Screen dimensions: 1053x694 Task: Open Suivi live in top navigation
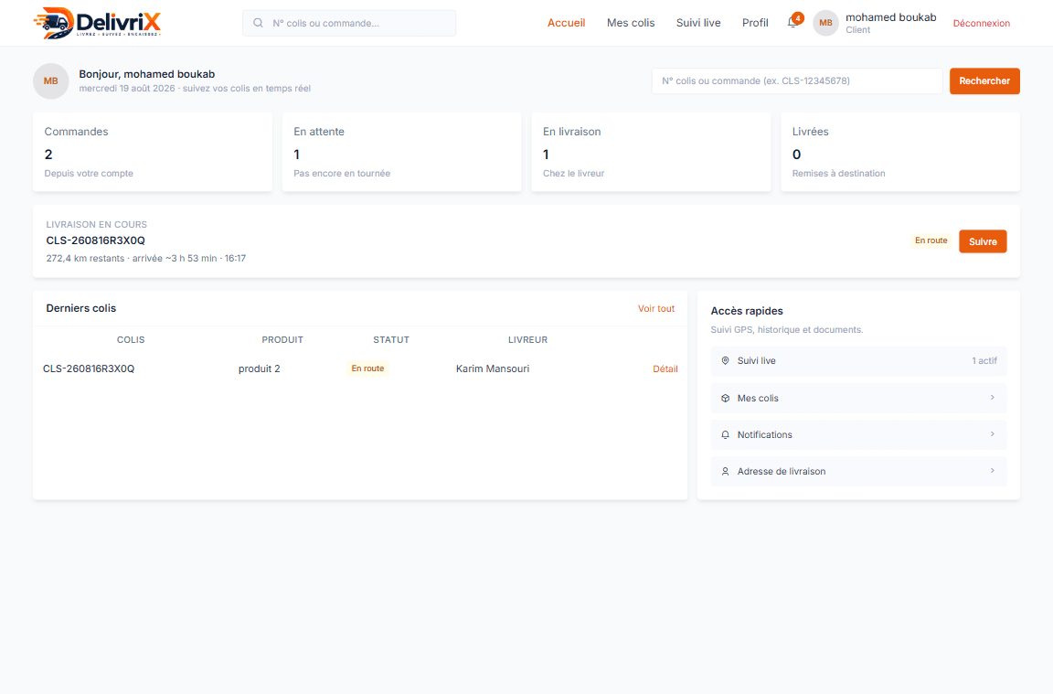point(698,23)
